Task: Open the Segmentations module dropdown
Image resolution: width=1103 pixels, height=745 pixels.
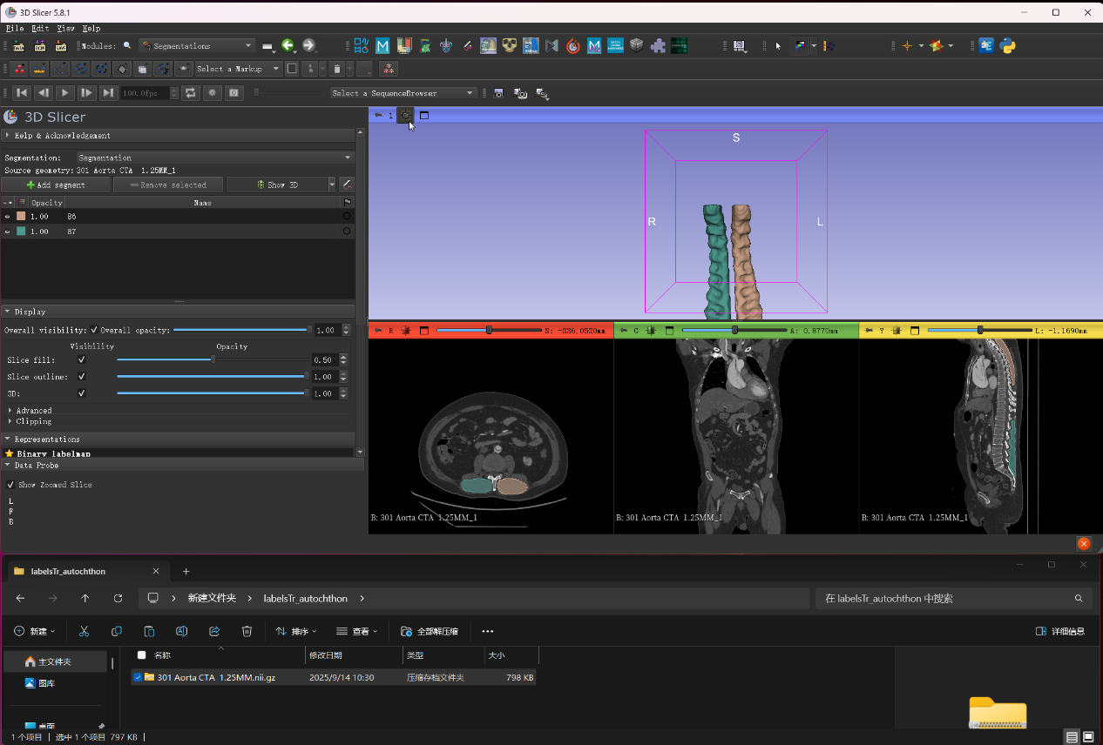Action: [x=197, y=46]
